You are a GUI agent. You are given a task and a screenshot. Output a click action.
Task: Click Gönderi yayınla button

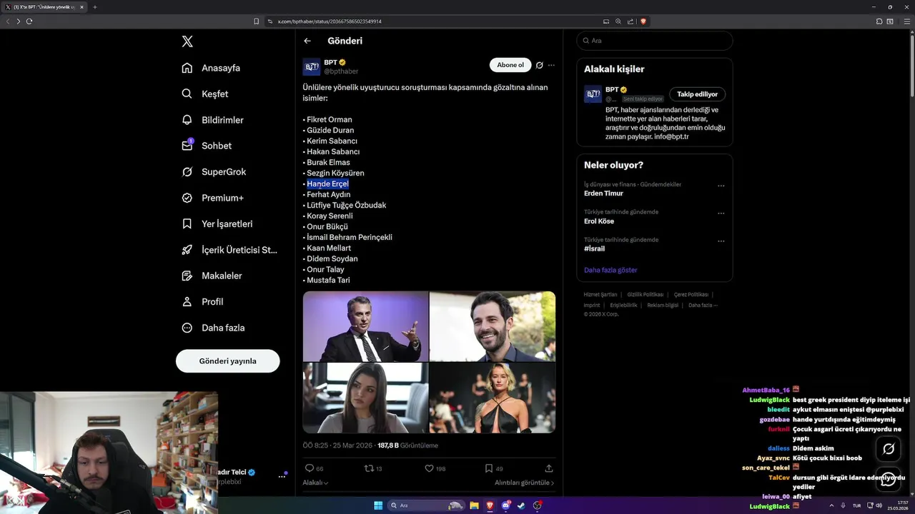[x=227, y=361]
